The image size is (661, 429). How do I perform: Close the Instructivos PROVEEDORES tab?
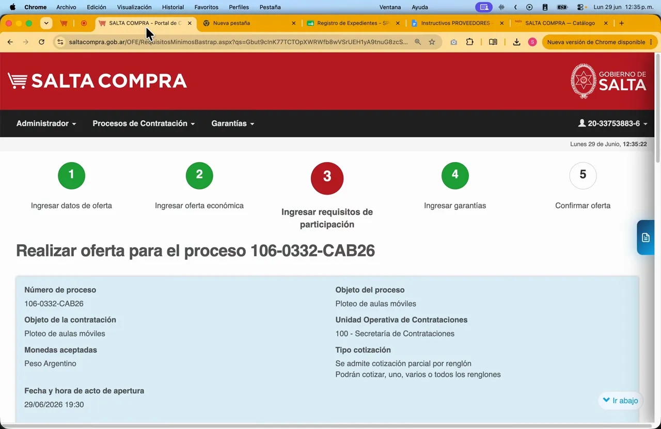pyautogui.click(x=501, y=23)
